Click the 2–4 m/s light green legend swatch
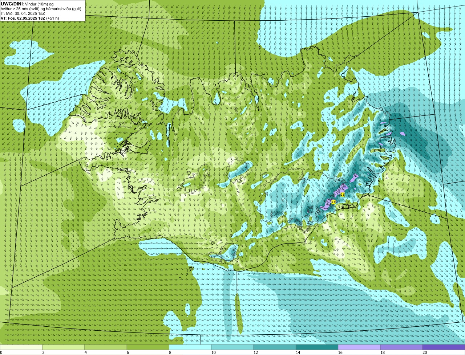The width and height of the screenshot is (465, 355). 63,347
